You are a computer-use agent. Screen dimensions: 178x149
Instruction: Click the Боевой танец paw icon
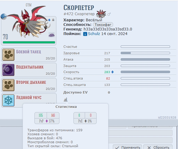click(9, 55)
